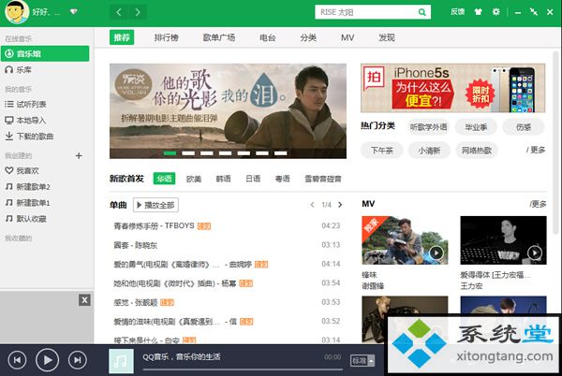Choose 网络热歌 category
The image size is (562, 376).
(x=477, y=151)
